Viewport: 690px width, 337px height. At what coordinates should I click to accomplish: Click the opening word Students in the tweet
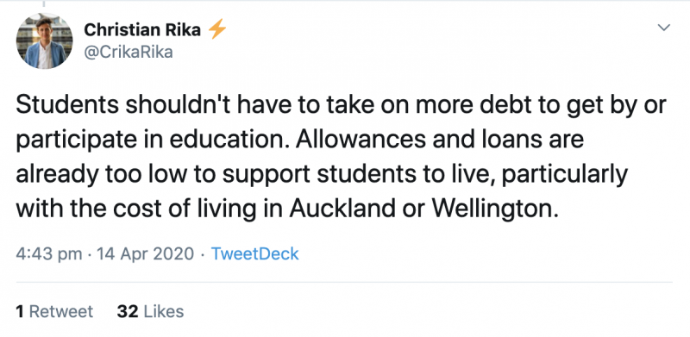coord(67,106)
